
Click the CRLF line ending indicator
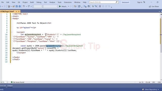[x=159, y=82]
